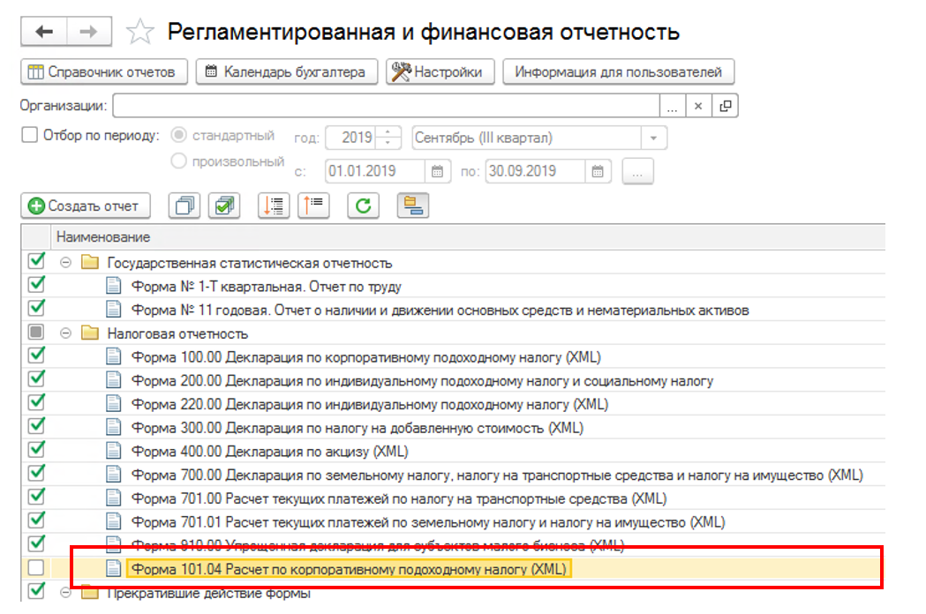This screenshot has width=926, height=614.
Task: Click the check all reports icon
Action: point(224,206)
